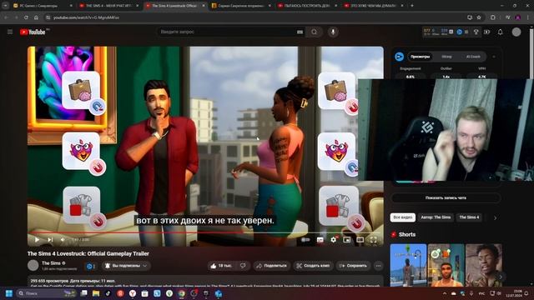Viewport: 534px width, 300px height.
Task: Open the browser tab search dropdown
Action: pyautogui.click(x=5, y=6)
